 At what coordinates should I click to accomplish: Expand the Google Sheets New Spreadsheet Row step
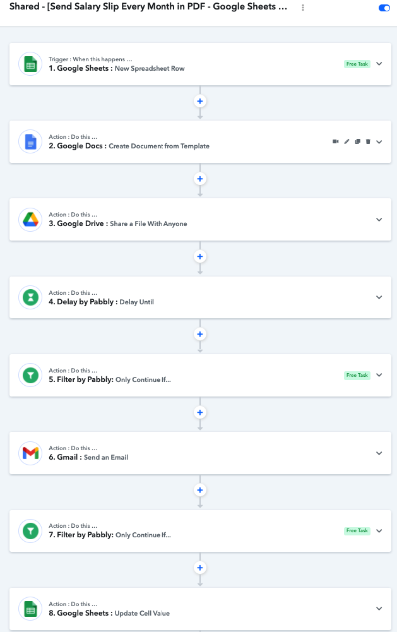pos(379,64)
